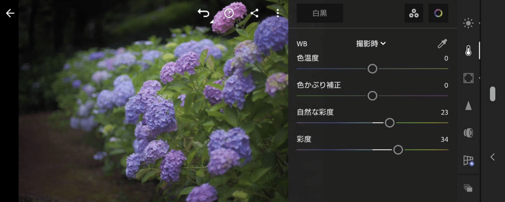Click the WB label
The image size is (505, 202).
pyautogui.click(x=302, y=44)
